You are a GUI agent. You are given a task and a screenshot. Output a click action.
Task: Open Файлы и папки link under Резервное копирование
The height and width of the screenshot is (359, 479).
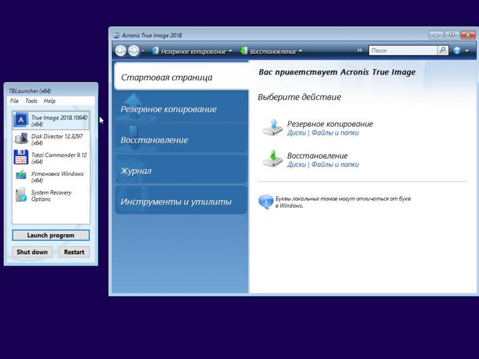coord(335,132)
